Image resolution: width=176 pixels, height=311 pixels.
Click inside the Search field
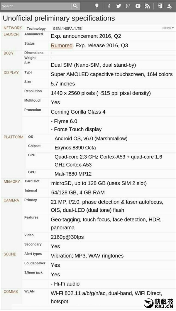(x=36, y=6)
